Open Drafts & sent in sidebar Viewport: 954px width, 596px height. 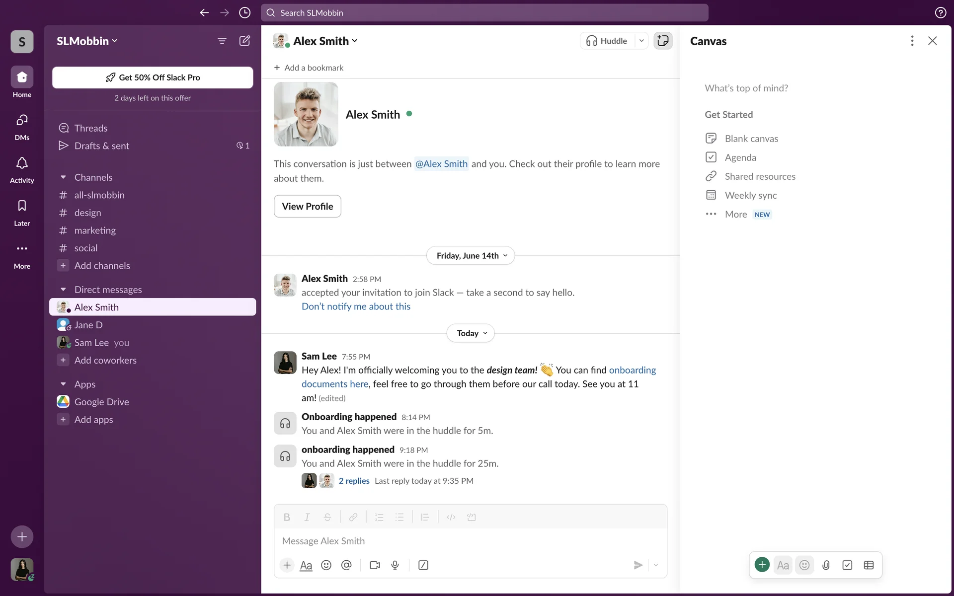101,146
